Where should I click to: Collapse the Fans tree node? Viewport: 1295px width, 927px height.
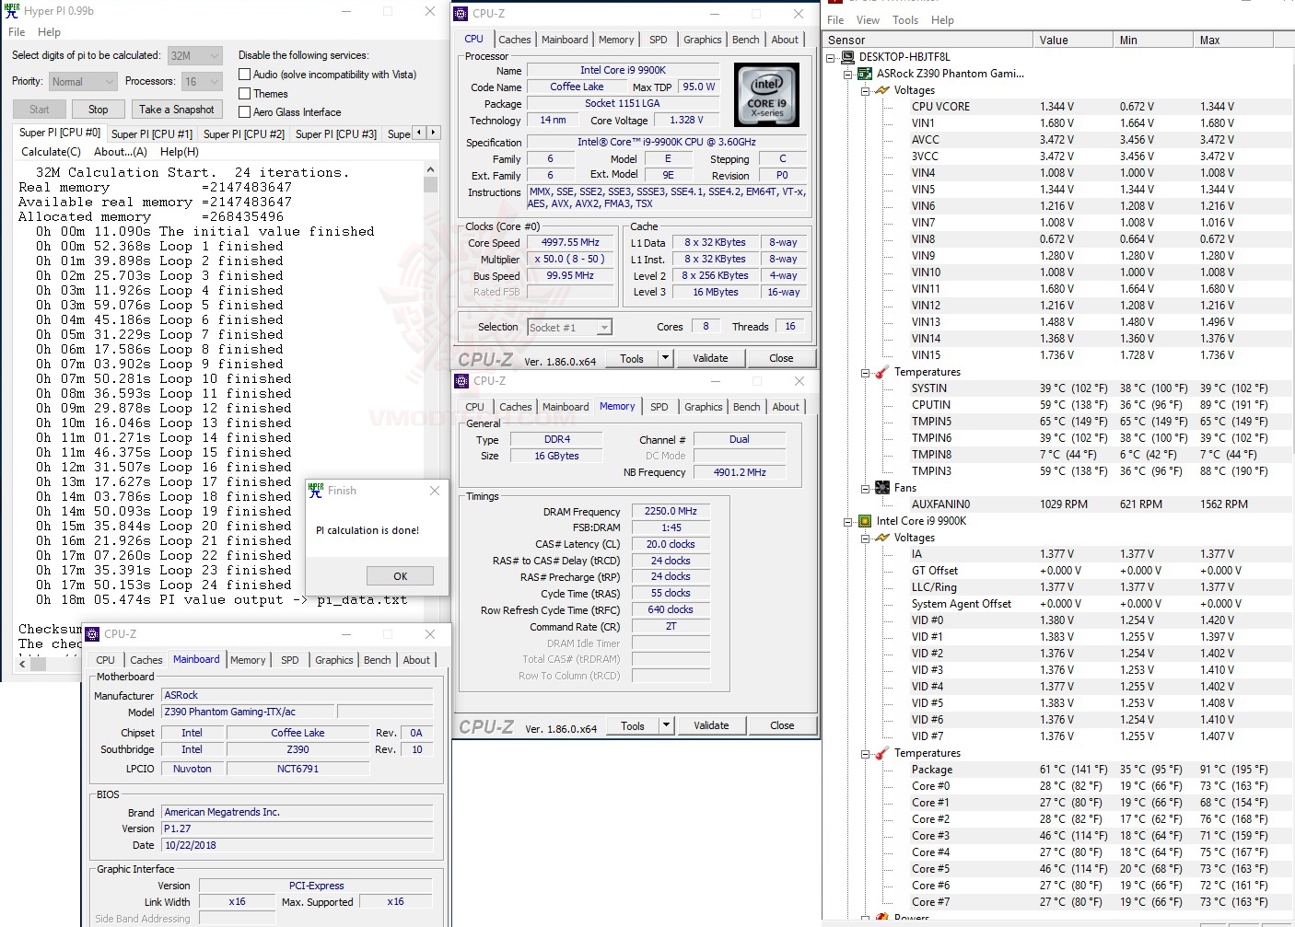866,489
